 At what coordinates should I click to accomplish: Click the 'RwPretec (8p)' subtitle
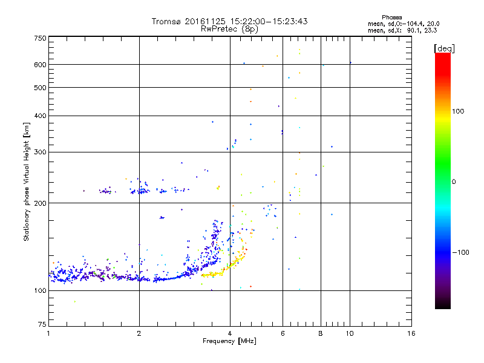pos(229,29)
